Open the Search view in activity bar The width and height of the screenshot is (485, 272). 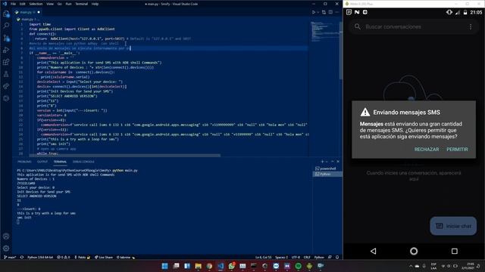point(6,26)
